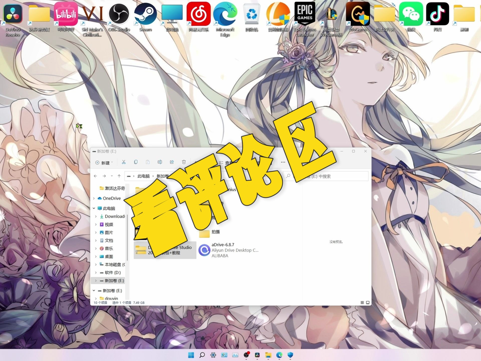Expand the 音乐 tree node
Screen dimensions: 481x361
(96, 248)
